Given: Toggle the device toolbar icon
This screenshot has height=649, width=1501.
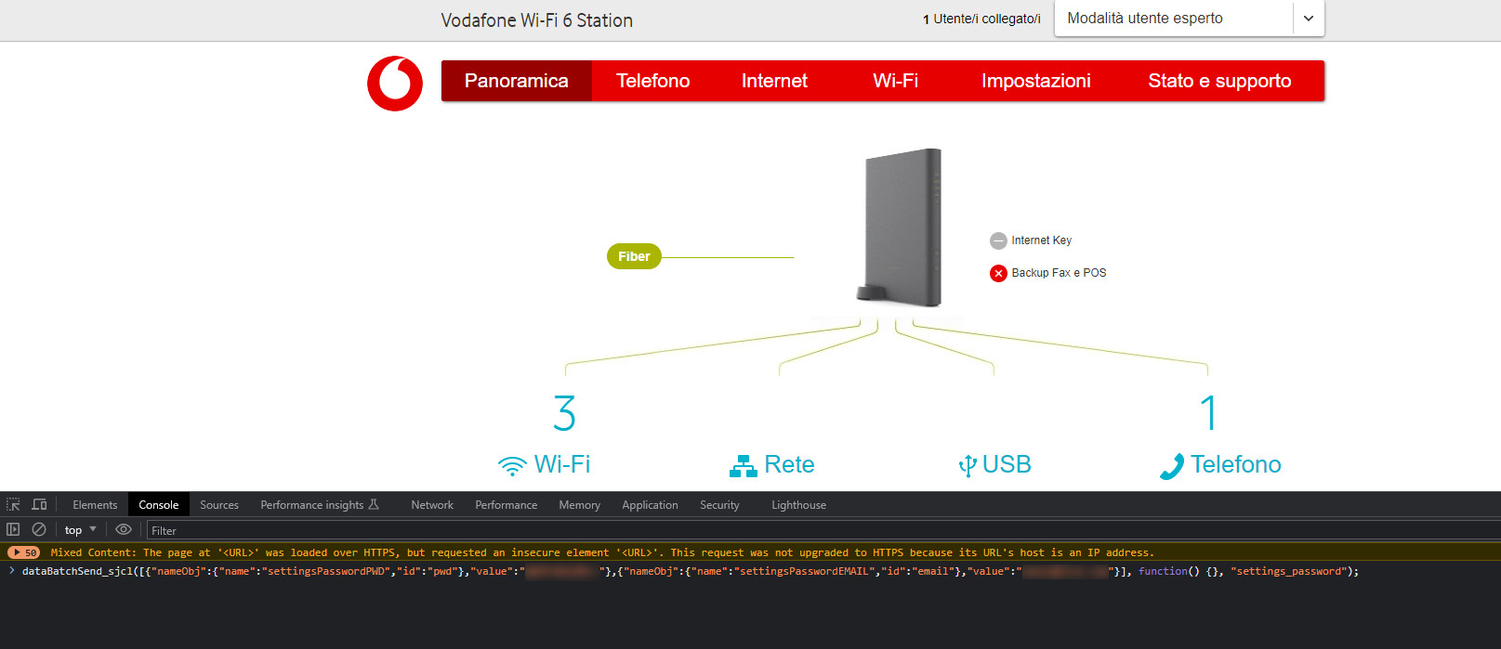Looking at the screenshot, I should [x=39, y=505].
